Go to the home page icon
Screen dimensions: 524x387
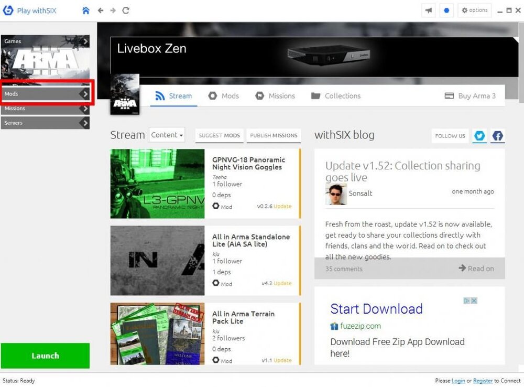pyautogui.click(x=86, y=10)
